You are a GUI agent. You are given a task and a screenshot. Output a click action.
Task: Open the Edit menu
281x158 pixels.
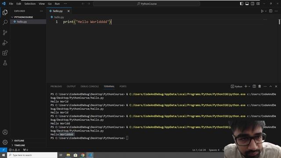18,4
